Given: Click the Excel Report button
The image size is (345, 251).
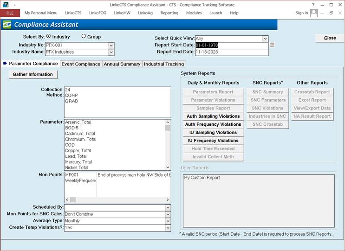Looking at the screenshot, I should (x=312, y=100).
